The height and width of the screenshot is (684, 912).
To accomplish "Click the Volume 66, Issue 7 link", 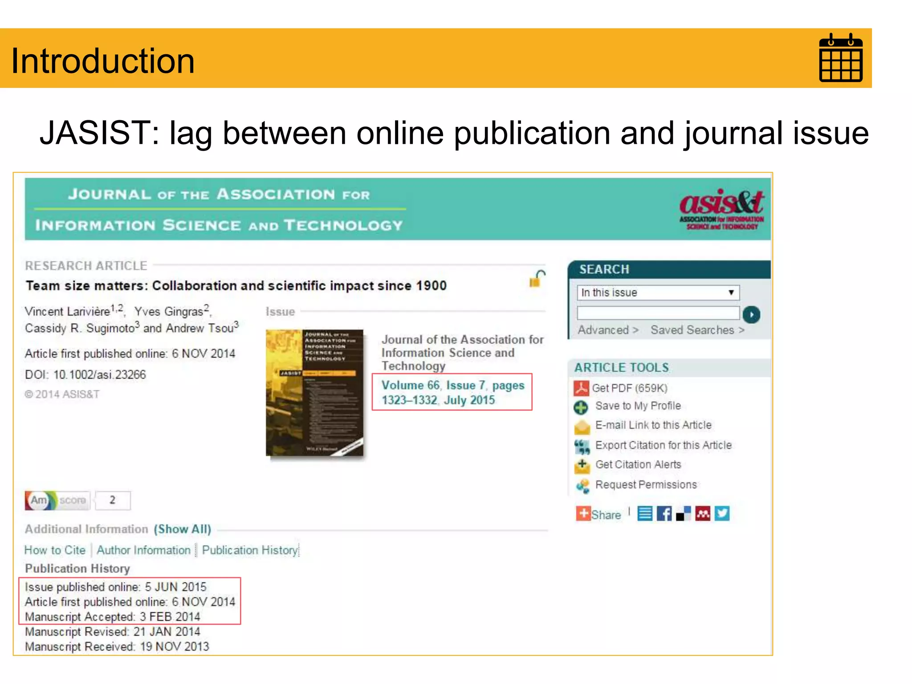I will click(452, 392).
